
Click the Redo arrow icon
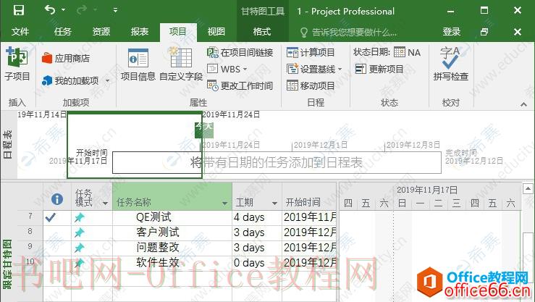click(82, 10)
